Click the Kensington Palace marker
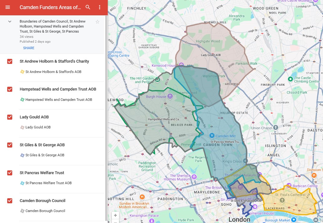 click(x=152, y=220)
